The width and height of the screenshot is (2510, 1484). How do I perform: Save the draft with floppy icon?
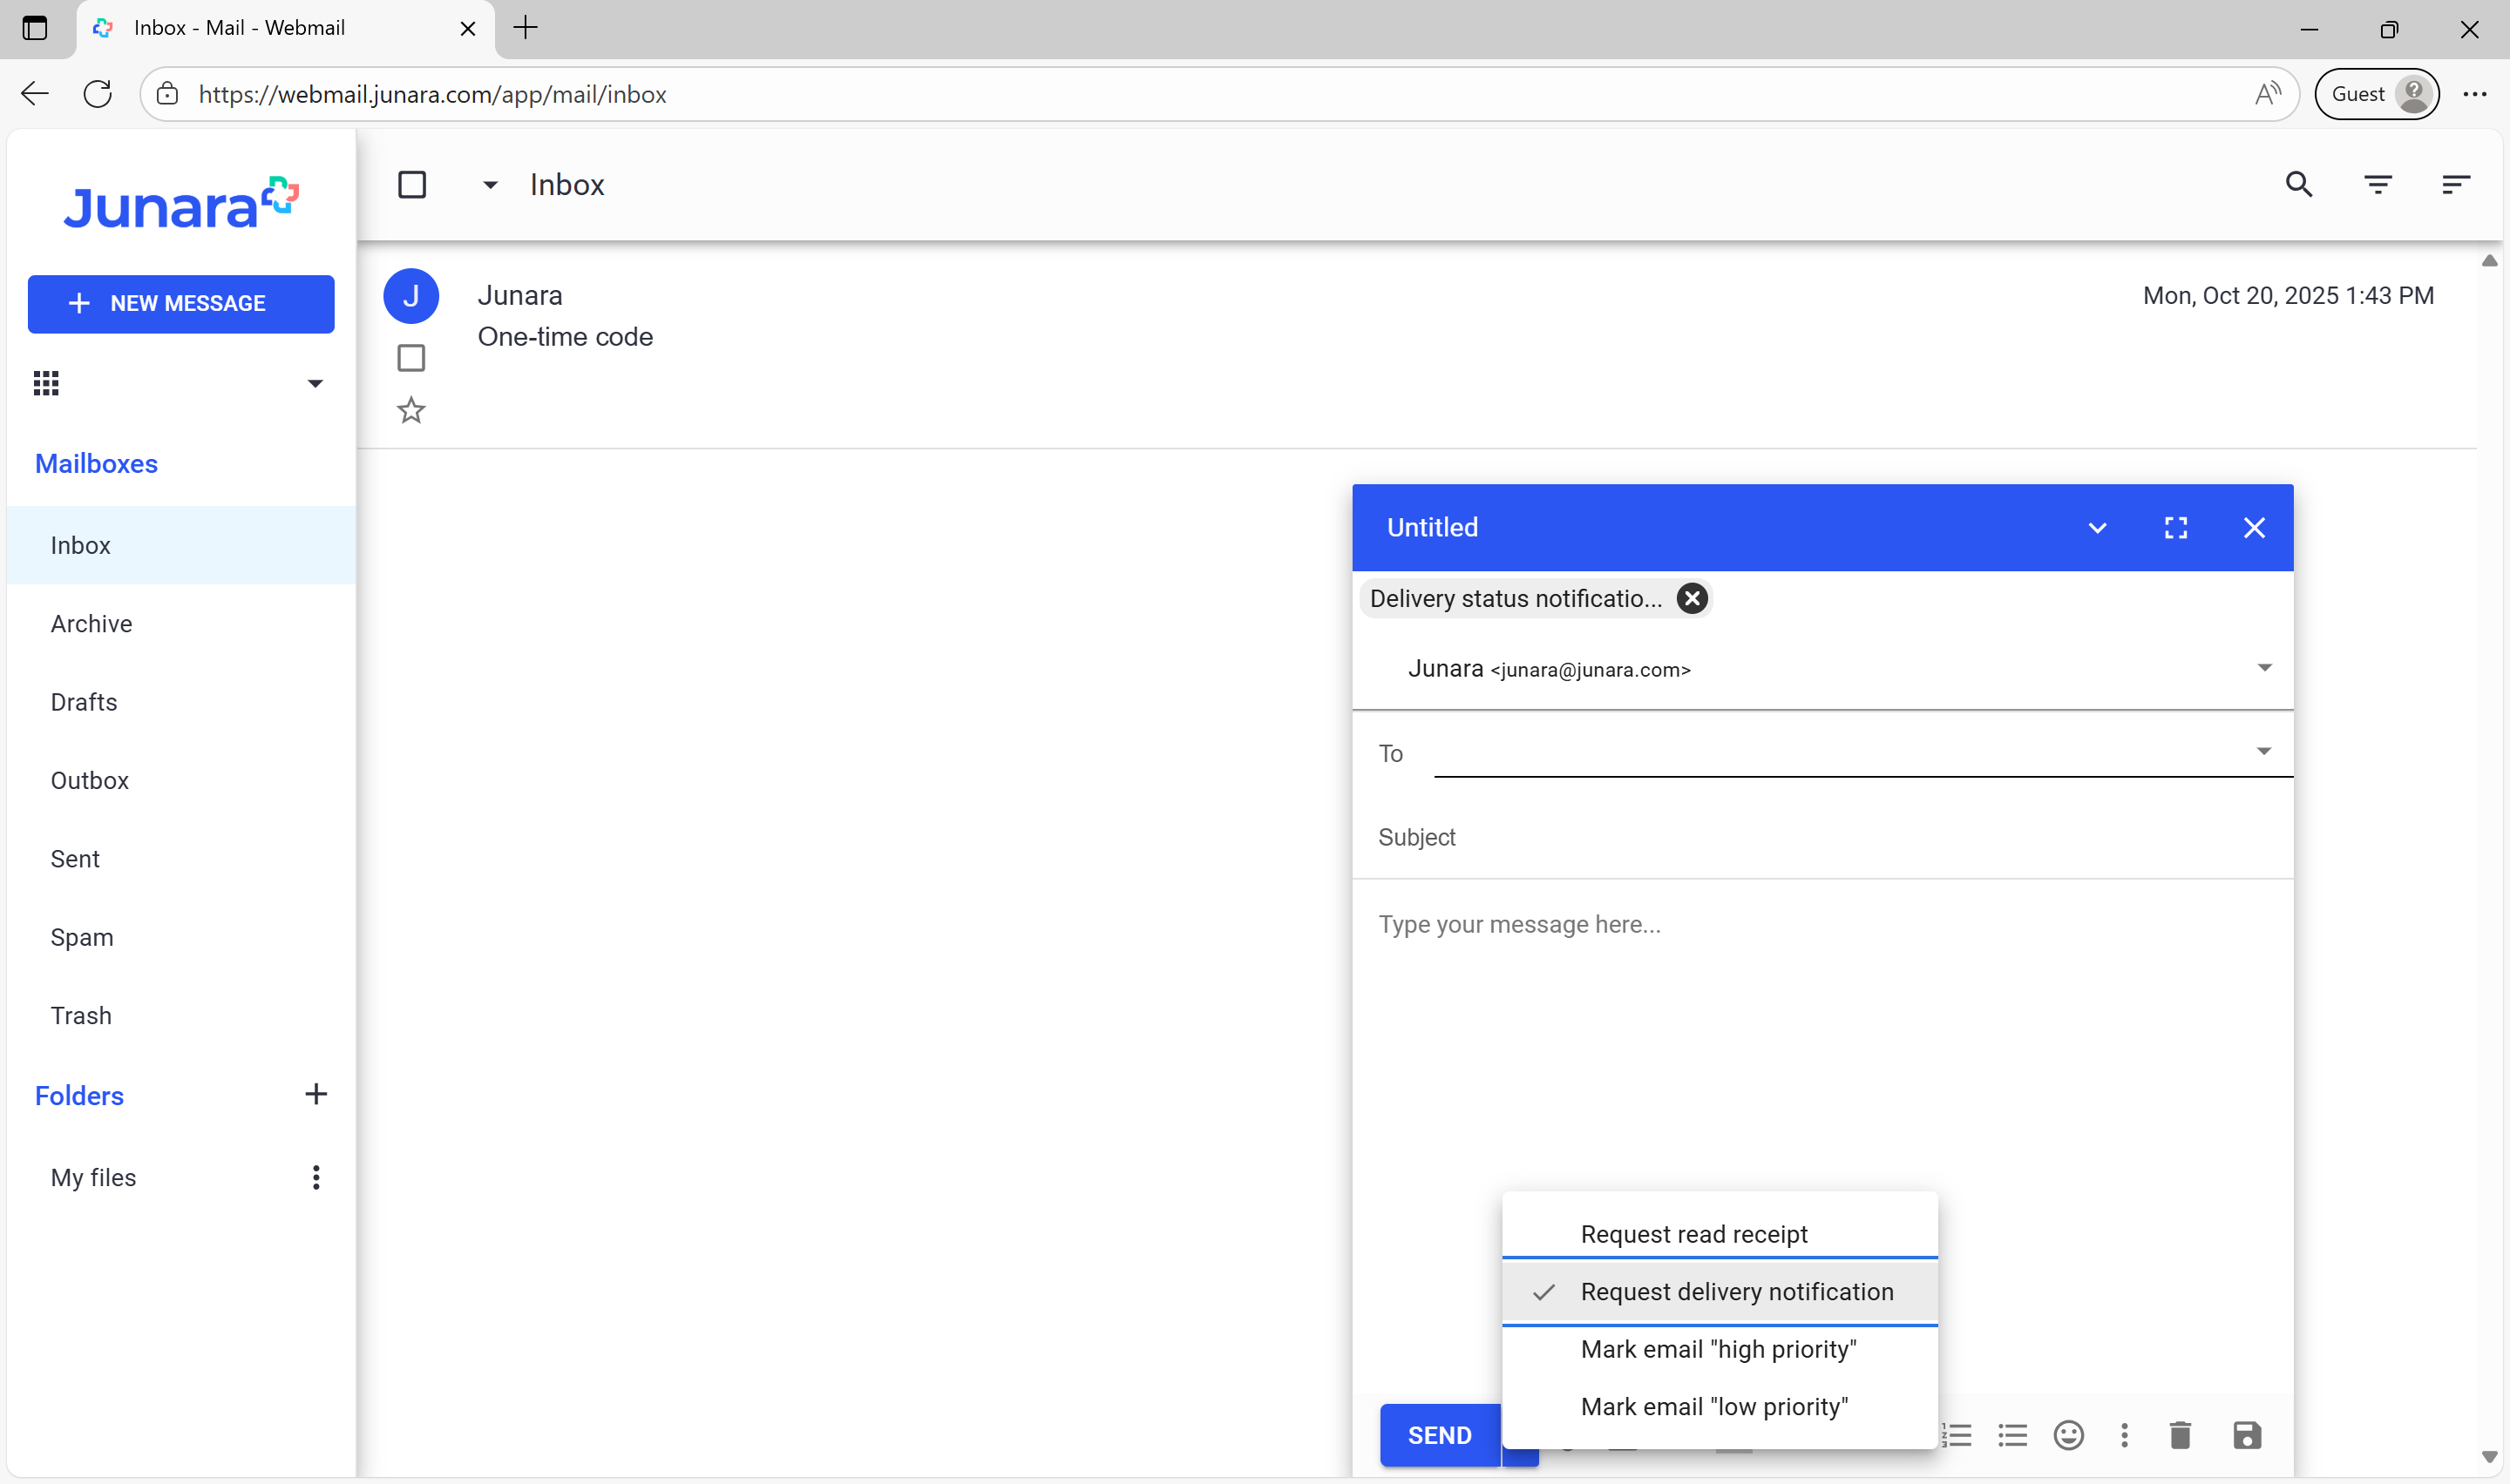click(2246, 1435)
